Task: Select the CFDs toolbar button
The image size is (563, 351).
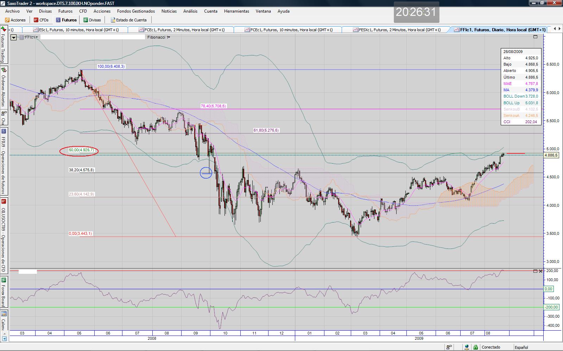Action: tap(41, 20)
